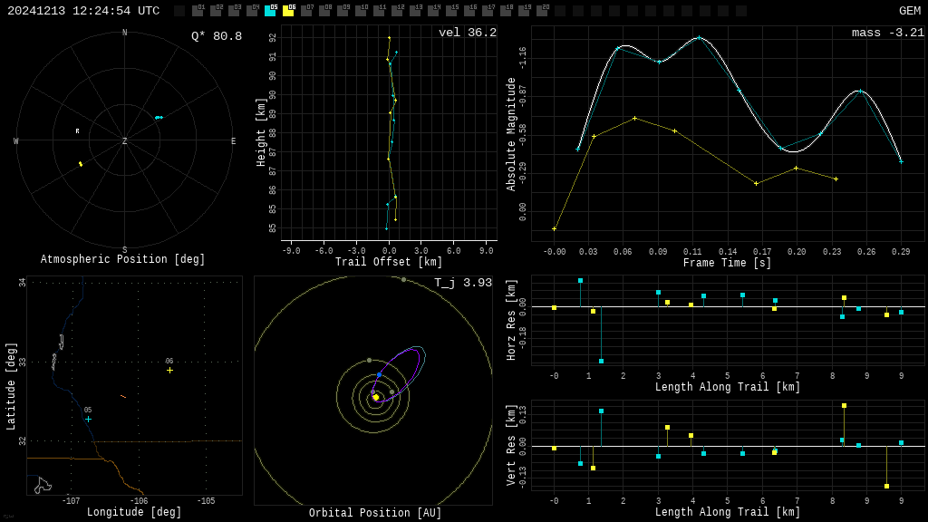Screen dimensions: 928x522
Task: Toggle station 01 indicator in top bar
Action: point(198,11)
